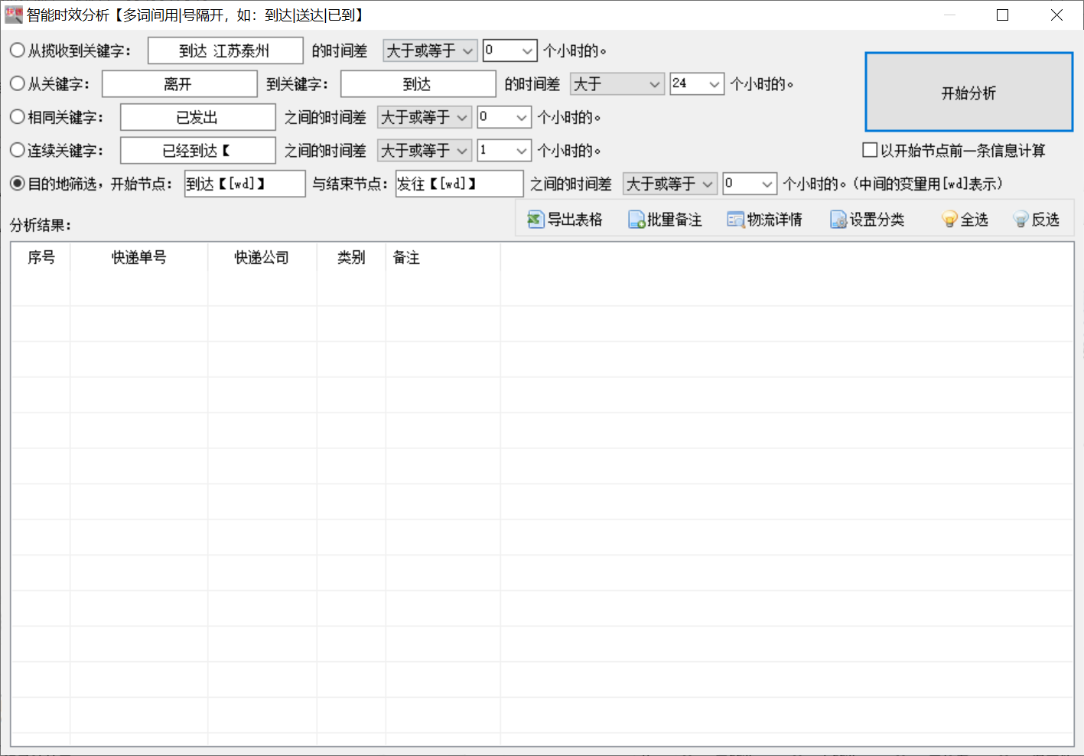Click the 导出表格 Excel export icon

click(535, 220)
